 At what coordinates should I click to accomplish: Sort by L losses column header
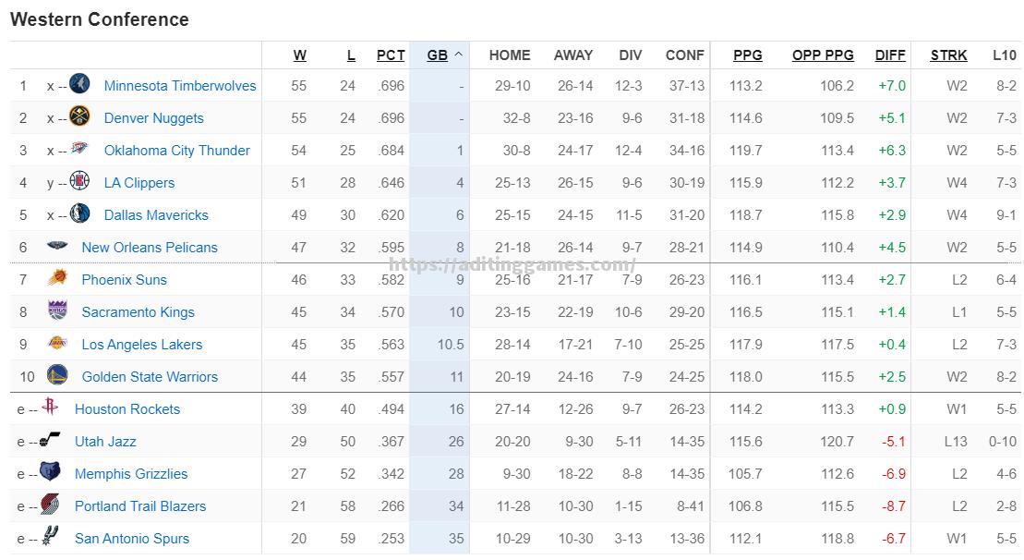point(351,55)
